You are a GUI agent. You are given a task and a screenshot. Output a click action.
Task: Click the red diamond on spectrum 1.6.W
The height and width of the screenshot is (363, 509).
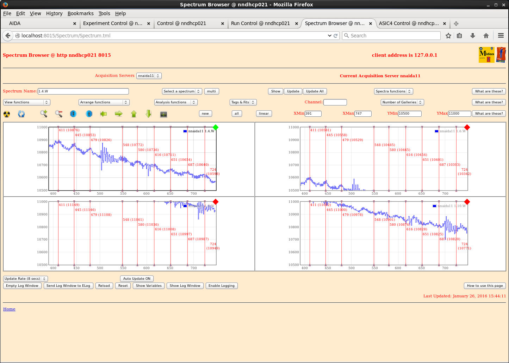467,127
